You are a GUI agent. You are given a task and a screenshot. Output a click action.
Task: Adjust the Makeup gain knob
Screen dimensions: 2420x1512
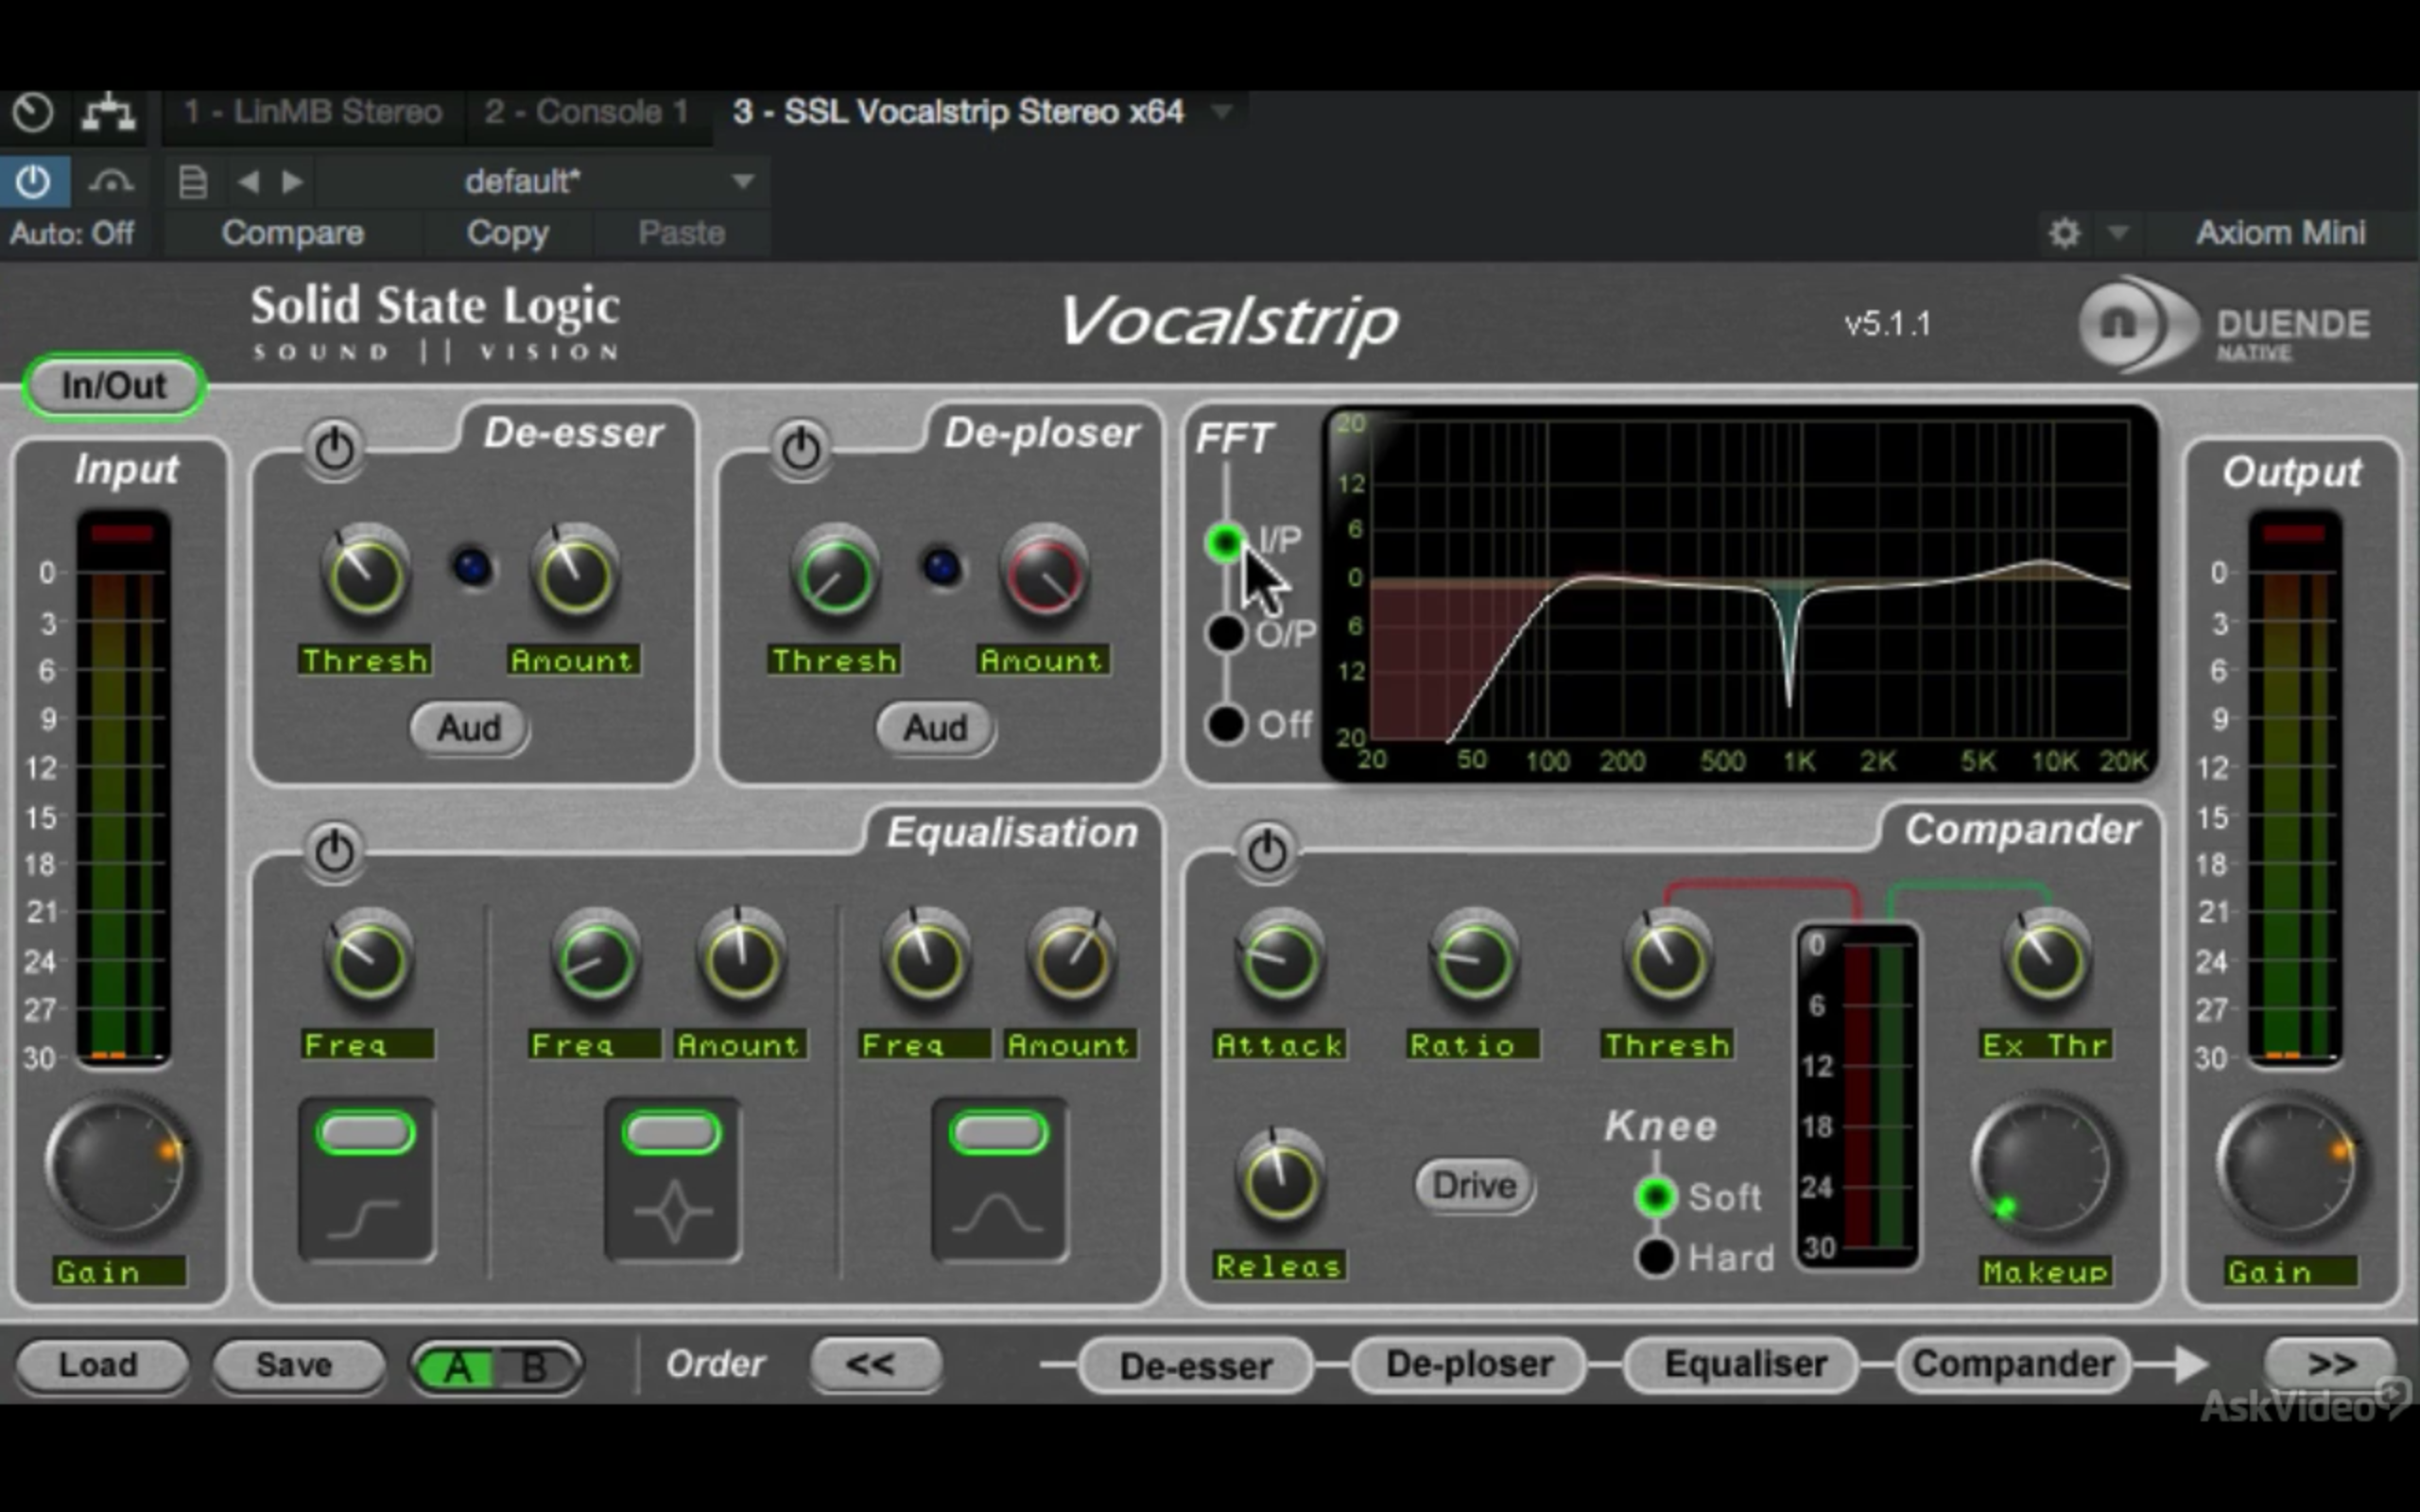(2043, 1168)
